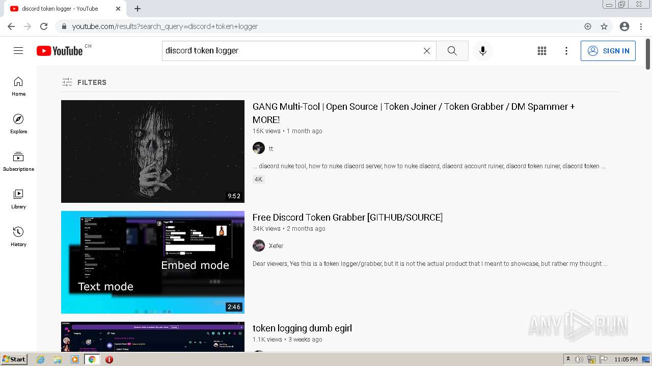
Task: Bookmark this page with star
Action: tap(604, 26)
